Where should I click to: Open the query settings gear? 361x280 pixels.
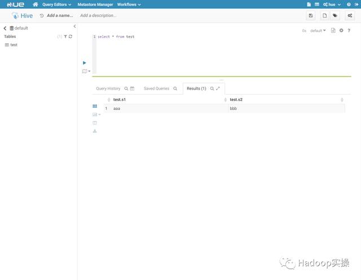coord(341,30)
